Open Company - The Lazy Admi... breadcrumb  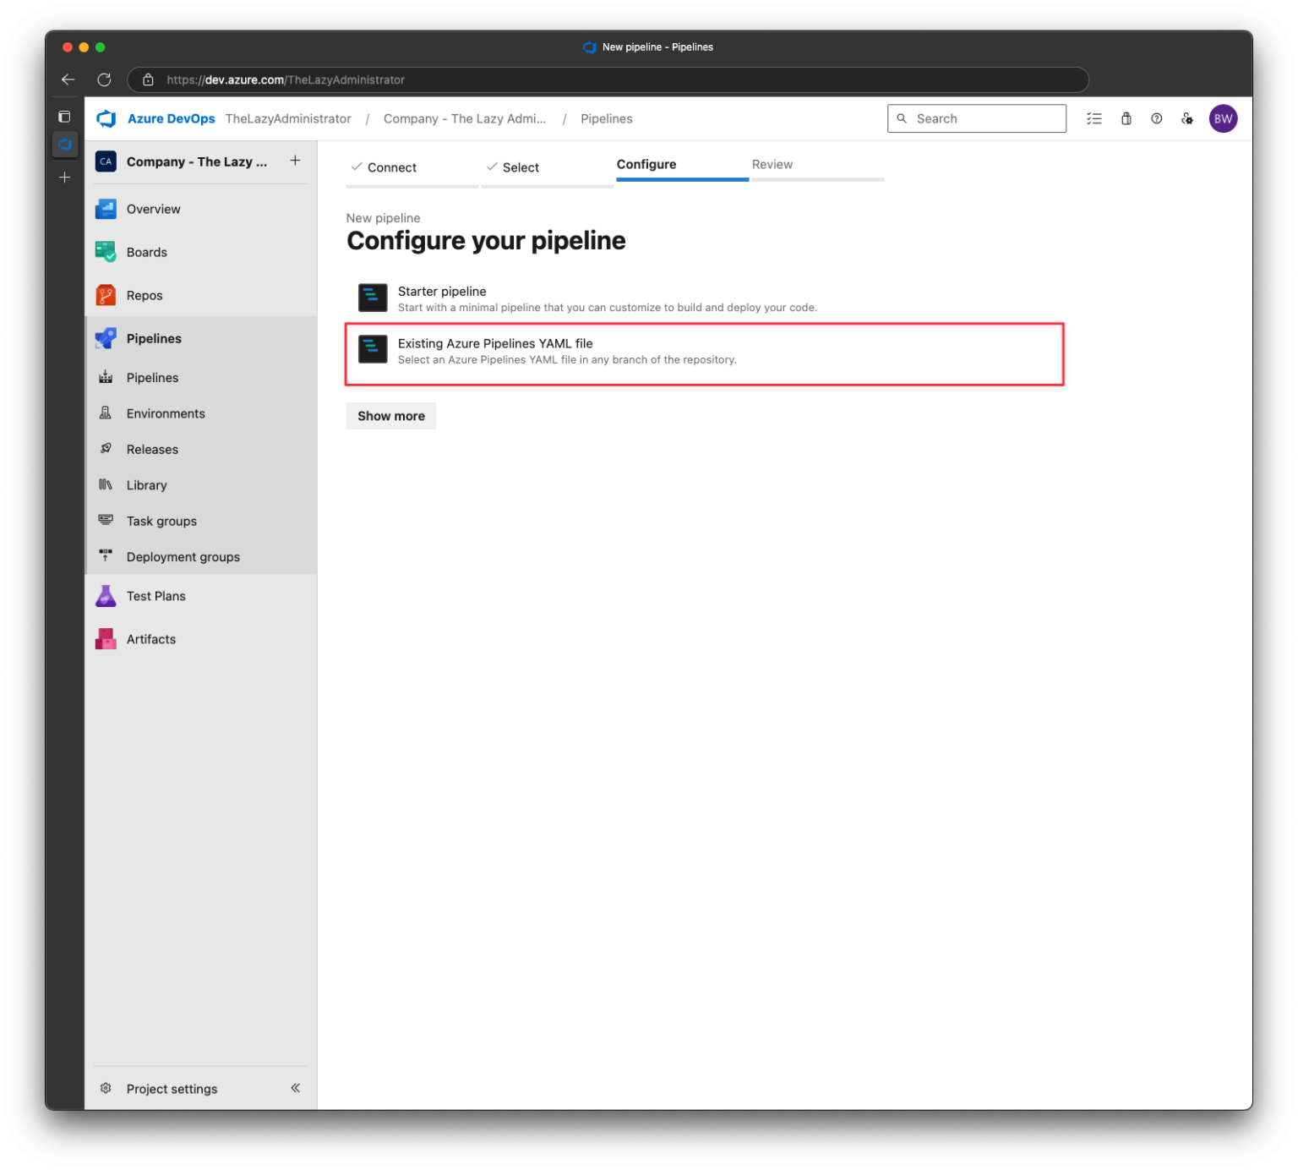(465, 119)
